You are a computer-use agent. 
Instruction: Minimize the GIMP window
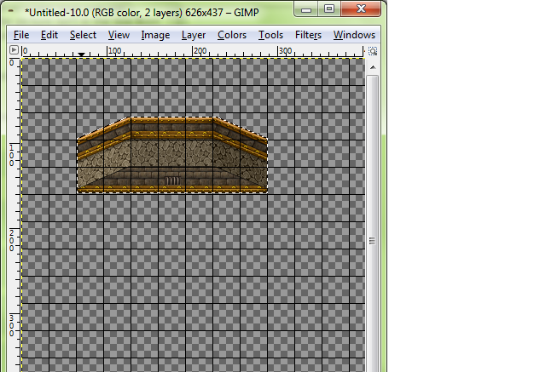coord(306,9)
